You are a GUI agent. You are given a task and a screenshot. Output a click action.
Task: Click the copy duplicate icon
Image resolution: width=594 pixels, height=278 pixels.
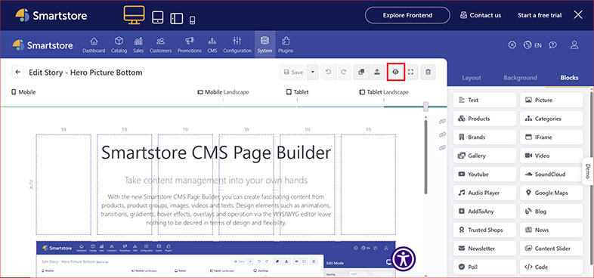pyautogui.click(x=361, y=72)
